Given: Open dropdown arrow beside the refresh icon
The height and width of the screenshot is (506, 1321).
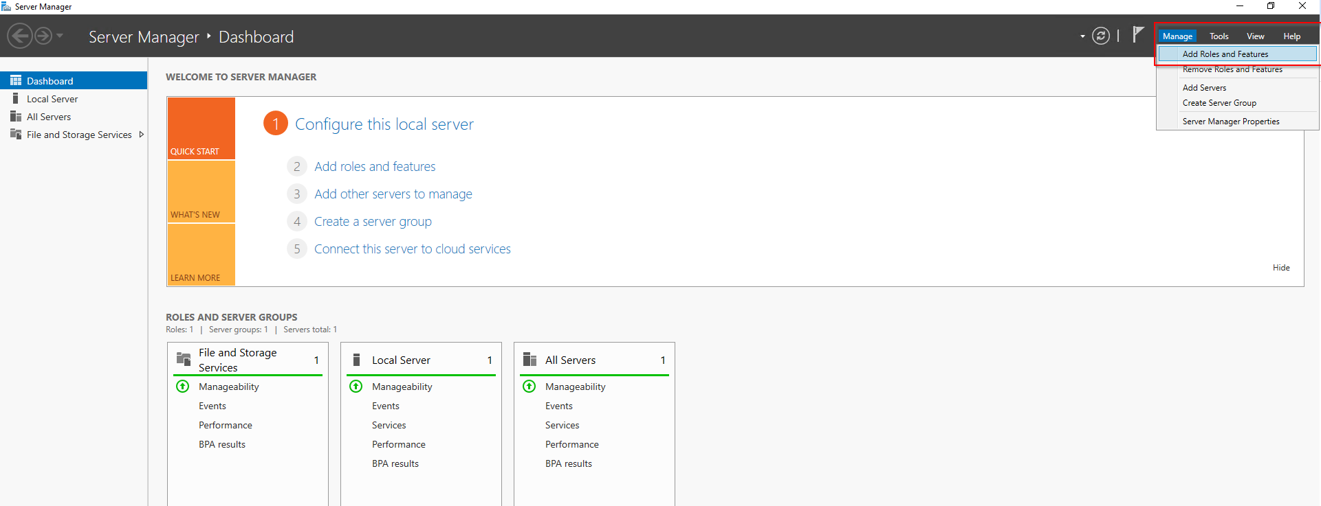Looking at the screenshot, I should [x=1082, y=36].
